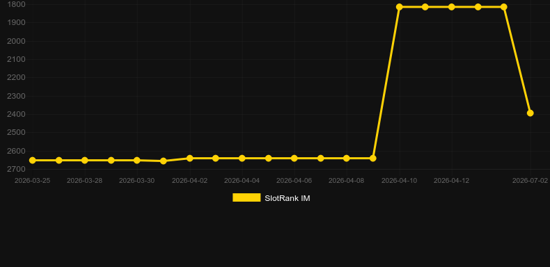Click the 2700 y-axis label
Viewport: 550px width, 267px height.
(16, 169)
